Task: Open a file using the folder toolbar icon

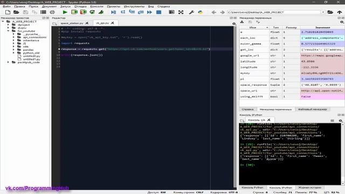Action: 16,12
